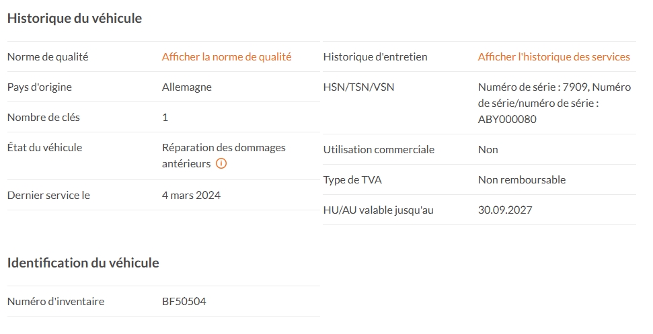The height and width of the screenshot is (334, 653).
Task: Select the "Norme de qualité" label
Action: [48, 57]
